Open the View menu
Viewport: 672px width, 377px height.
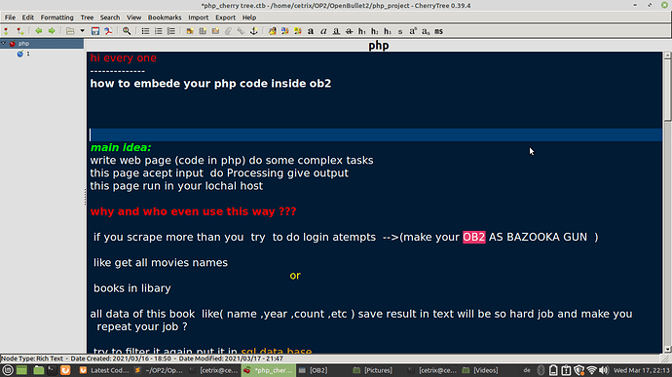pos(133,18)
